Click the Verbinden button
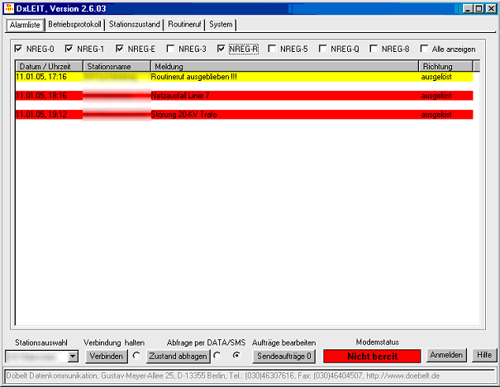This screenshot has width=500, height=388. 106,356
